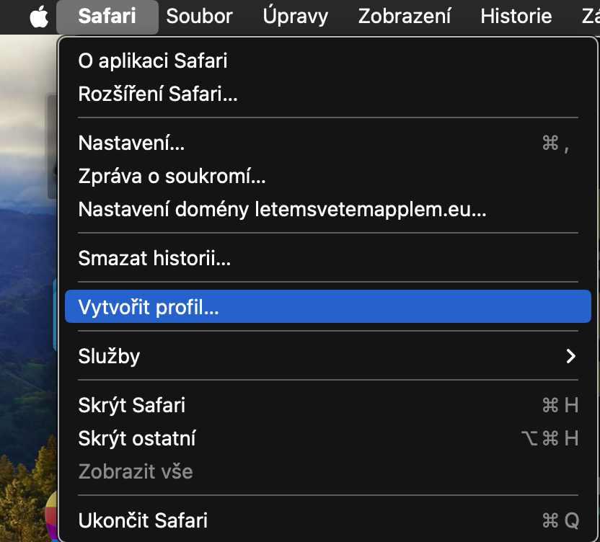This screenshot has width=600, height=542.
Task: Select Skrýt Safari
Action: coord(132,405)
